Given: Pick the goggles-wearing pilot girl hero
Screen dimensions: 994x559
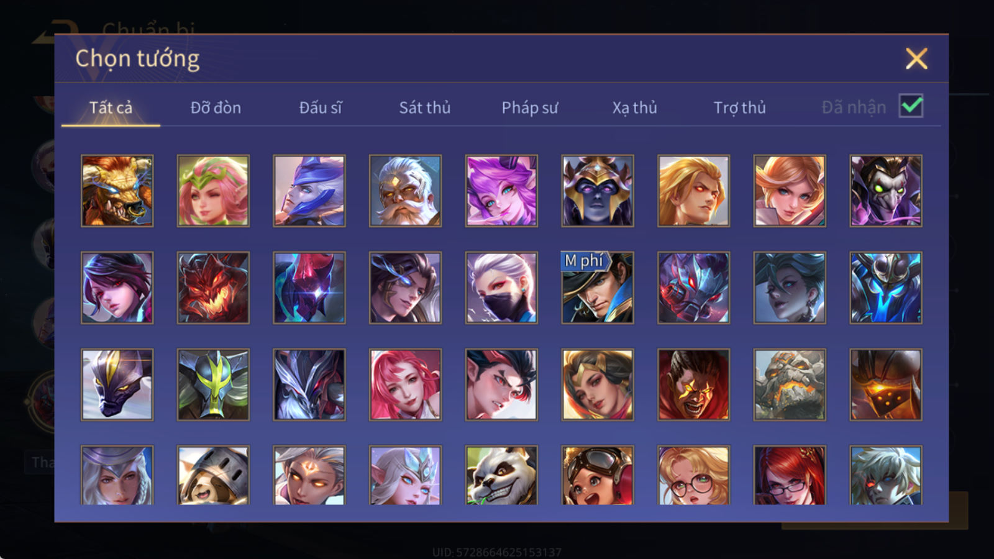Looking at the screenshot, I should [x=598, y=475].
